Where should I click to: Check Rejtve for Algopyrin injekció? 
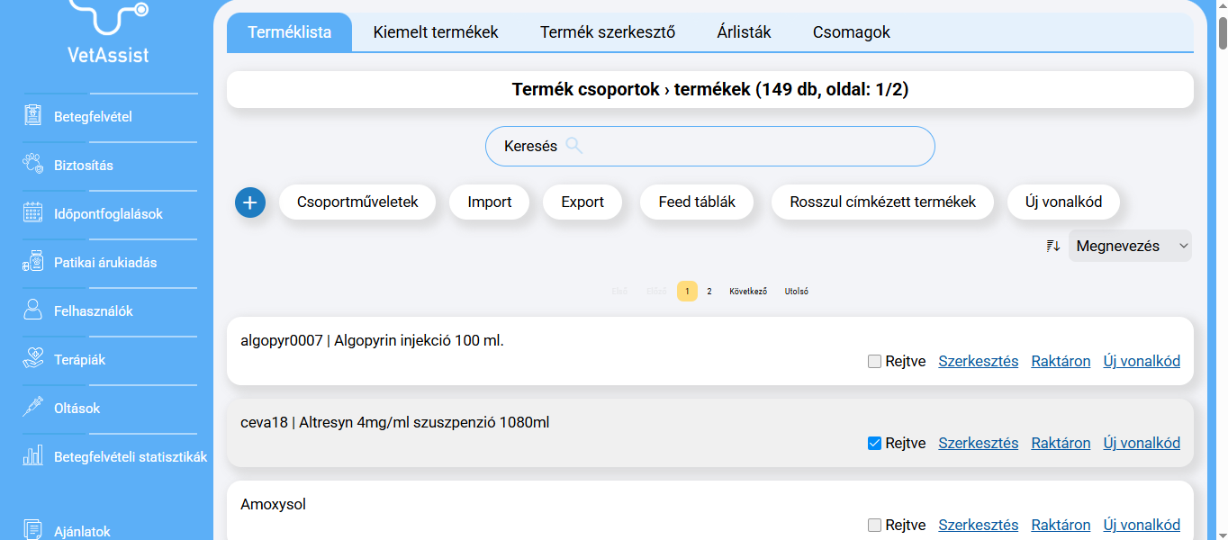pos(874,362)
